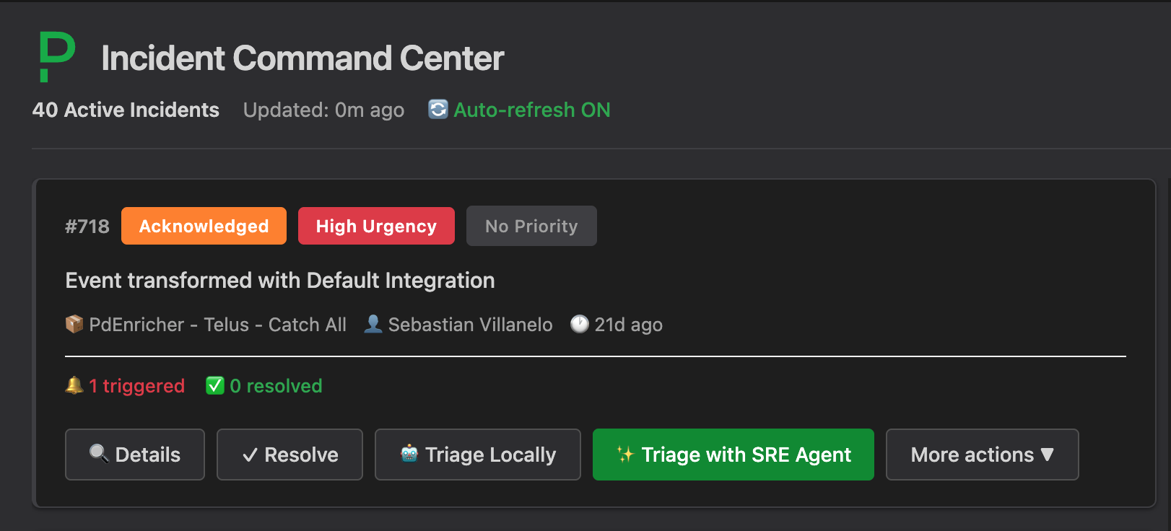Click the High Urgency badge

pyautogui.click(x=376, y=226)
